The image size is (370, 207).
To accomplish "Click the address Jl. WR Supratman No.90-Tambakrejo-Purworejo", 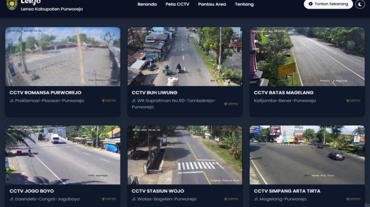I will point(174,104).
